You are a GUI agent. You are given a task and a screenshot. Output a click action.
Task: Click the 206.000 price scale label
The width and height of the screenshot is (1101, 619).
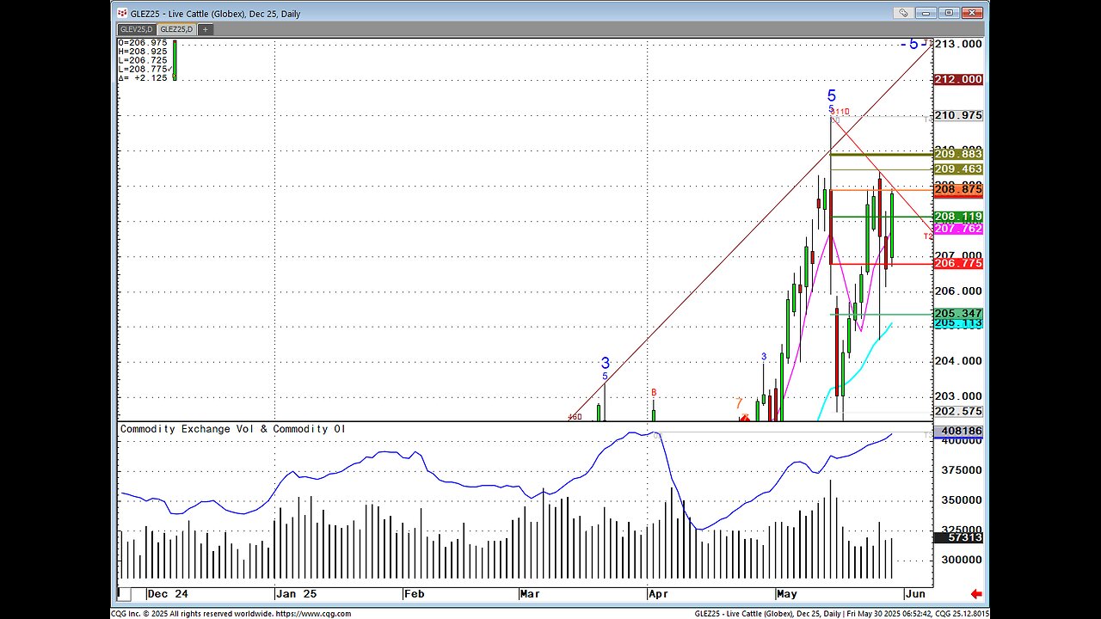pos(958,291)
